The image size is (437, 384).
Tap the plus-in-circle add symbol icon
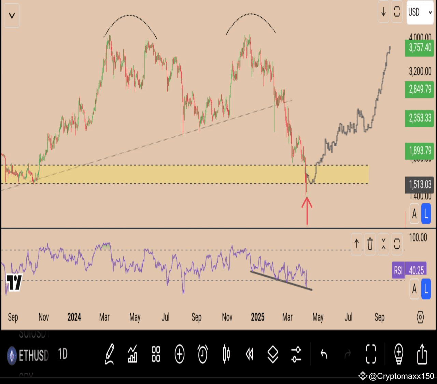pos(180,354)
